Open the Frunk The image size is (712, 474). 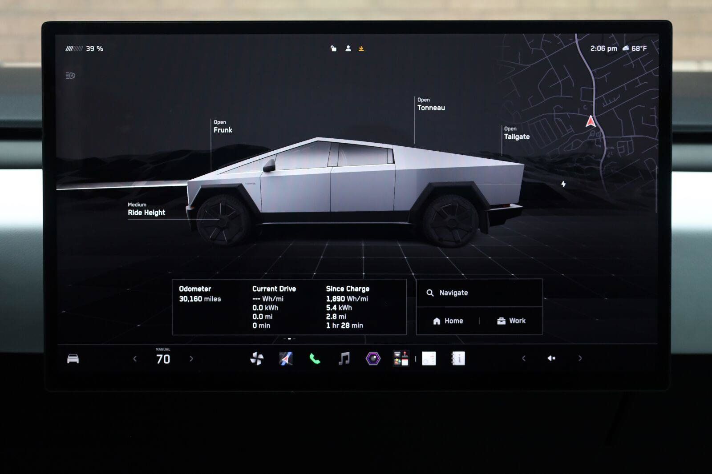coord(222,126)
